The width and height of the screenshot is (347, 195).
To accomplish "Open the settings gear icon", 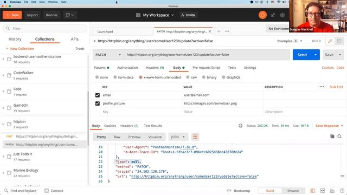I will click(x=282, y=15).
